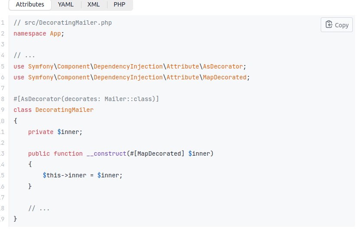The image size is (358, 232).
Task: Click the clipboard icon in Copy button
Action: click(329, 24)
